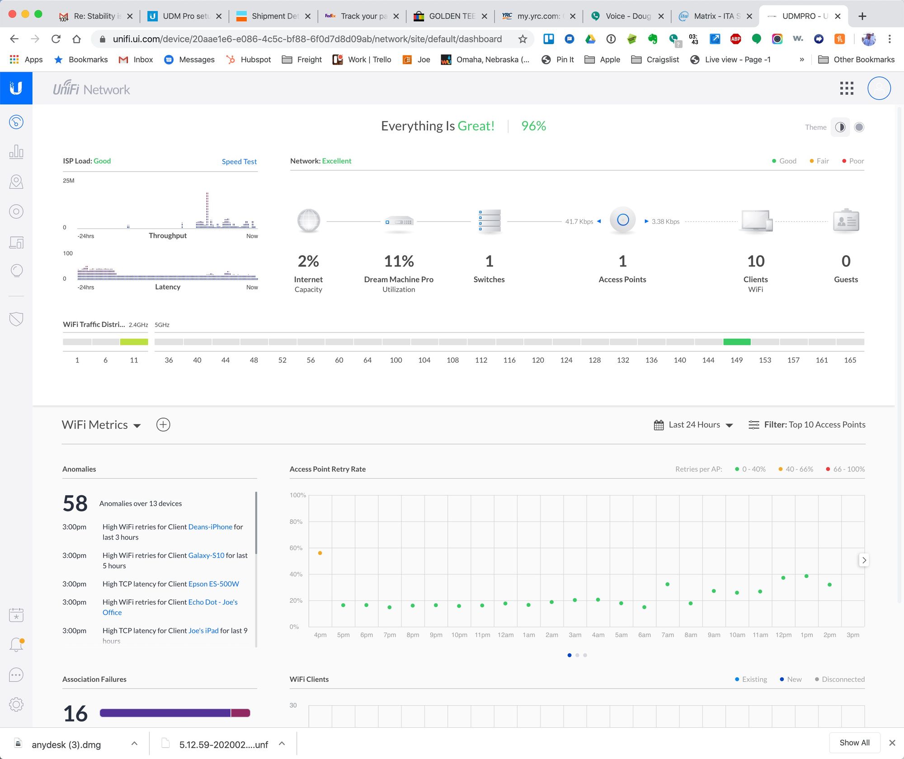Click the Clients list icon
904x759 pixels.
[x=16, y=242]
